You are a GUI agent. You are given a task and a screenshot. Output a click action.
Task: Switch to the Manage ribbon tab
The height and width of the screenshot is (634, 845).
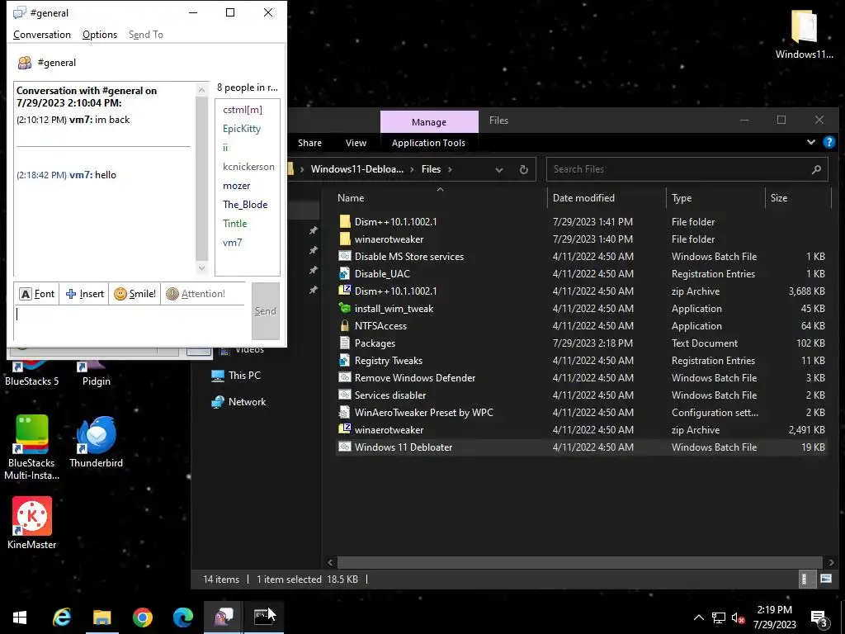tap(429, 122)
